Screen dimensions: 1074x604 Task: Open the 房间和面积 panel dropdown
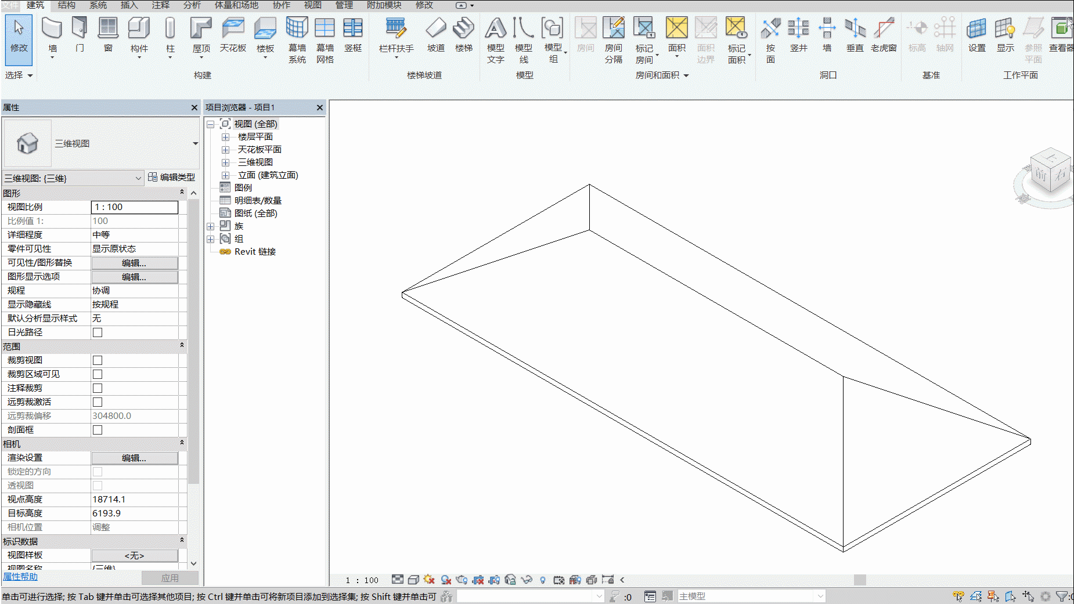(662, 75)
